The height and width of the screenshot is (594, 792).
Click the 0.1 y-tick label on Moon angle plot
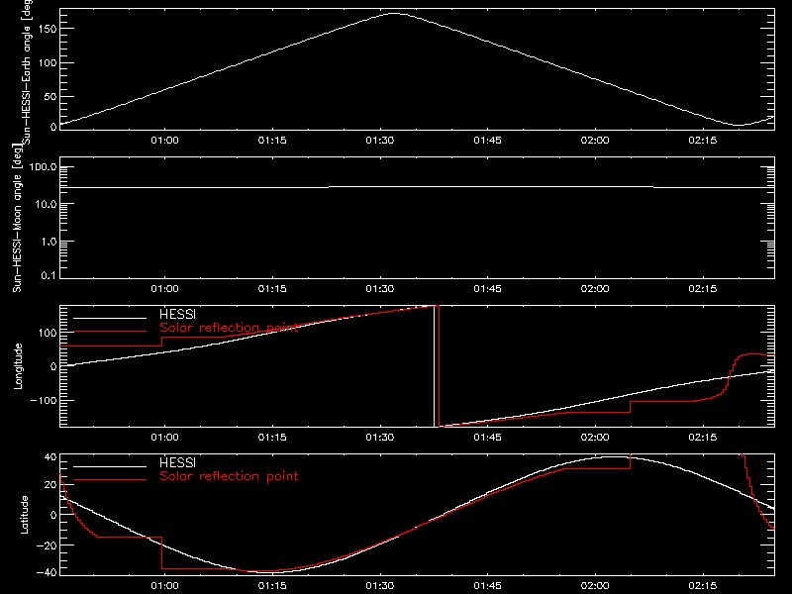[49, 276]
